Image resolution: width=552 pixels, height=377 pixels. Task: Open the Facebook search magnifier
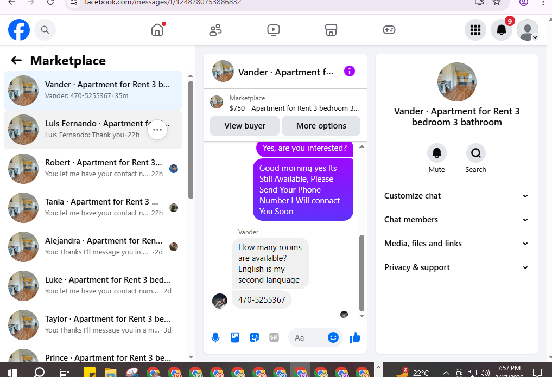click(45, 30)
